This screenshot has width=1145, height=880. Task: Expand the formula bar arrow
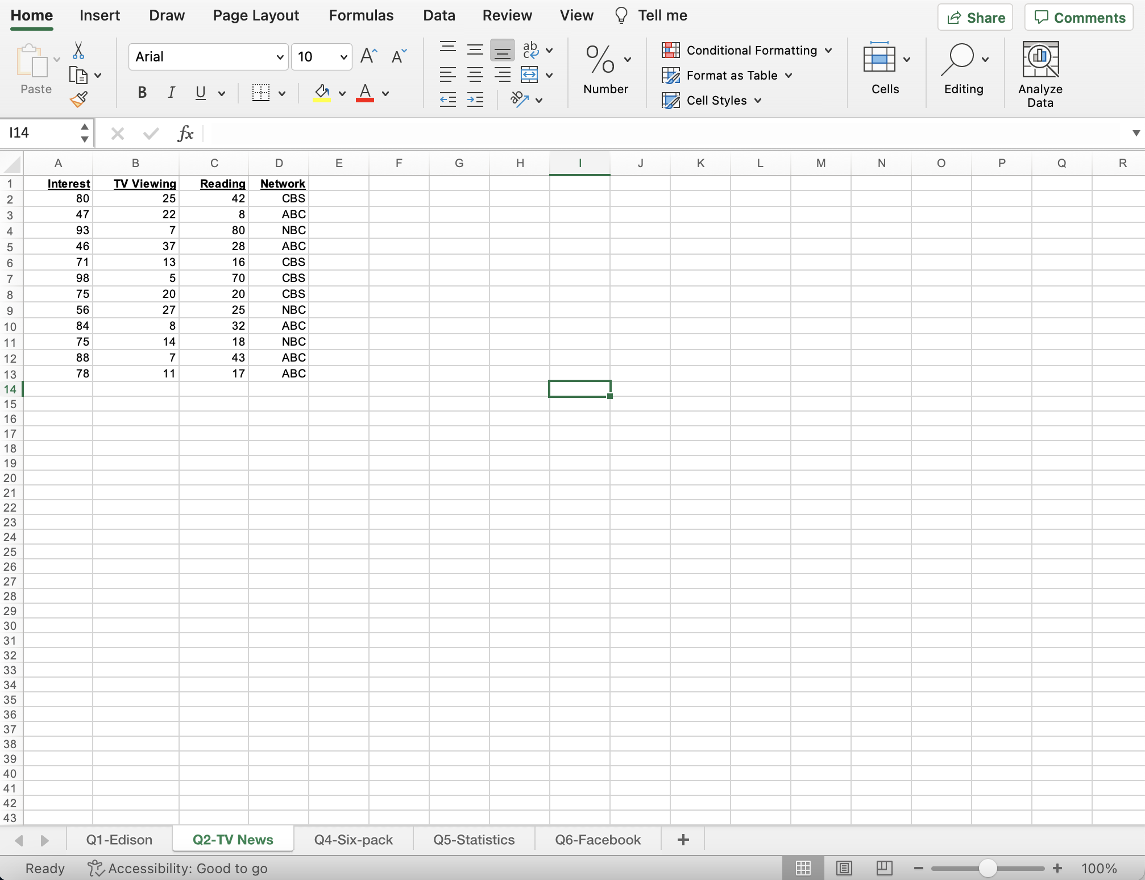pos(1135,133)
